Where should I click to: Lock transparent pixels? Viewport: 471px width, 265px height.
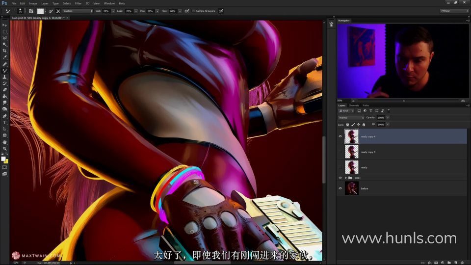pyautogui.click(x=347, y=124)
